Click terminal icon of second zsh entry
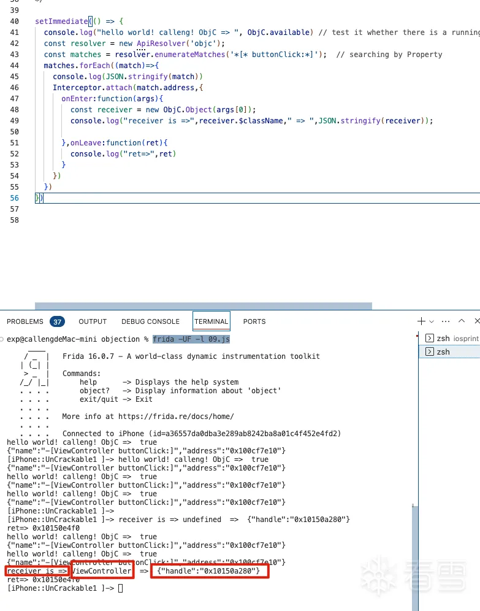The height and width of the screenshot is (611, 480). coord(429,352)
